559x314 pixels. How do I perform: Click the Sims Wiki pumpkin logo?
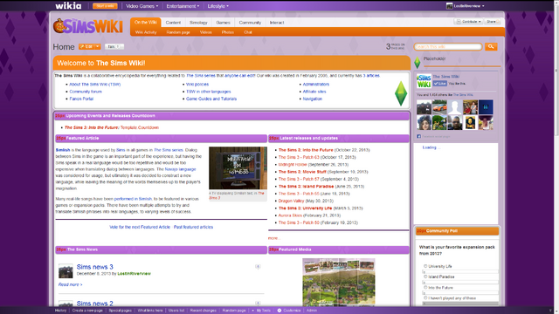click(87, 26)
